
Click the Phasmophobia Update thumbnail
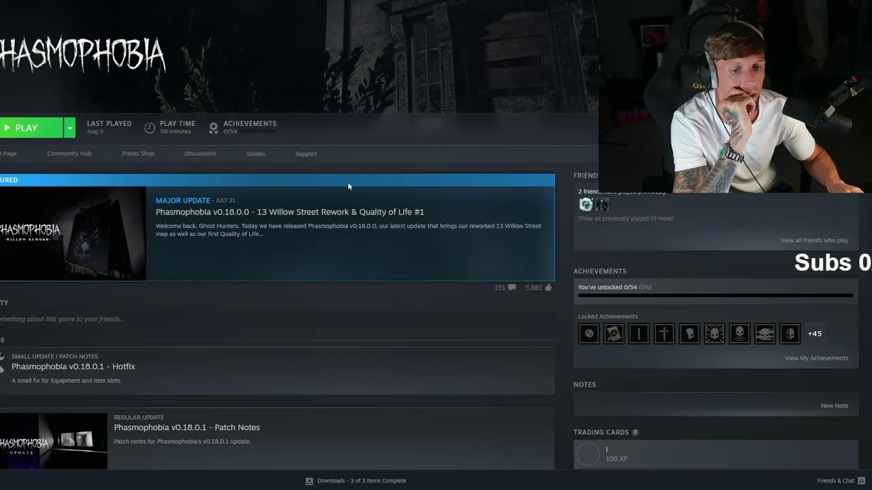click(53, 441)
